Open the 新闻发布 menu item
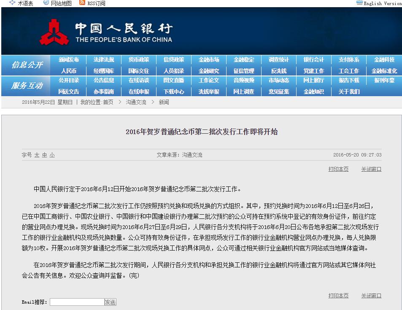Screen dimensions: 402x310 (x=69, y=59)
